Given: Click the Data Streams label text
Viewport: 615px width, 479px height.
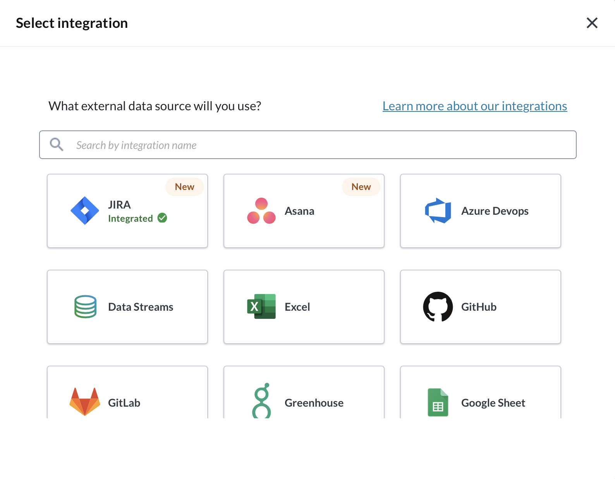Looking at the screenshot, I should [141, 307].
